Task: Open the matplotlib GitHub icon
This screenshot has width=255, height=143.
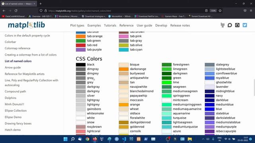Action: click(237, 25)
